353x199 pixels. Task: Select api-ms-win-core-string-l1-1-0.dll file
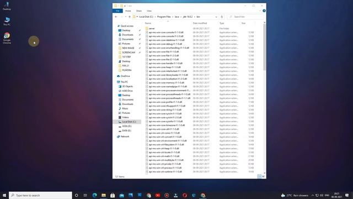coord(165,109)
